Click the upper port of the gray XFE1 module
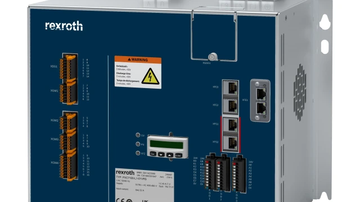360x202 pixels. pyautogui.click(x=261, y=94)
